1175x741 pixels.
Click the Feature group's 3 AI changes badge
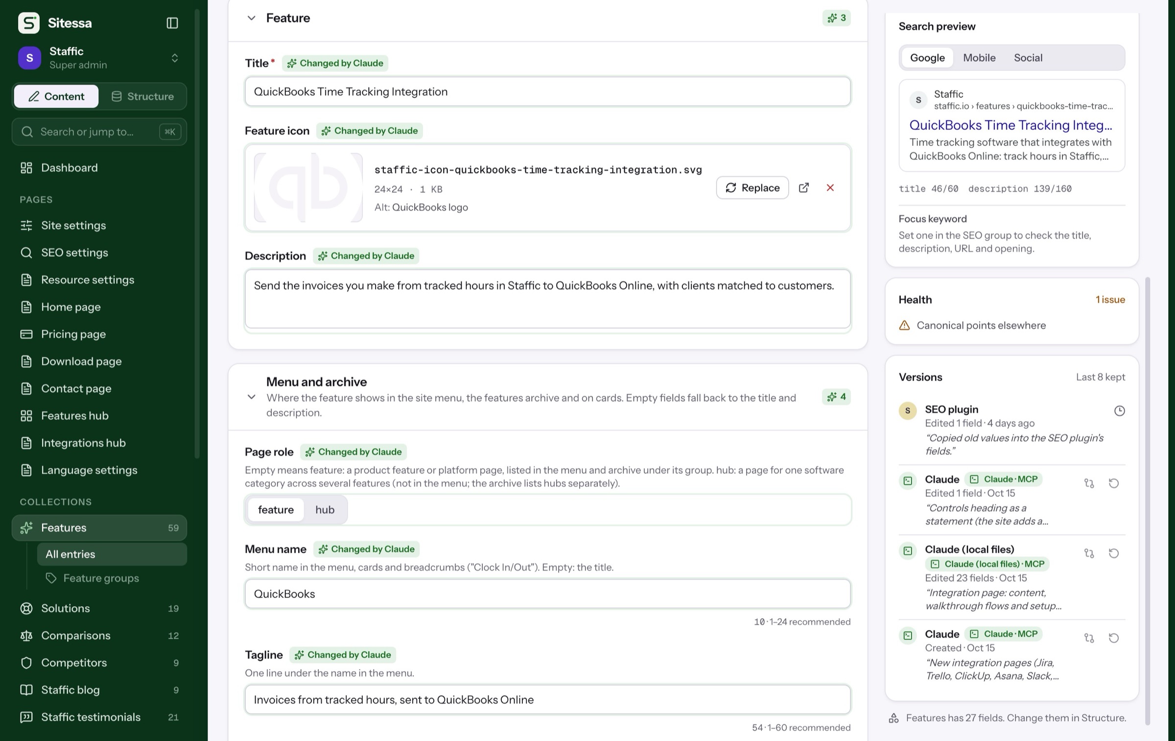836,18
